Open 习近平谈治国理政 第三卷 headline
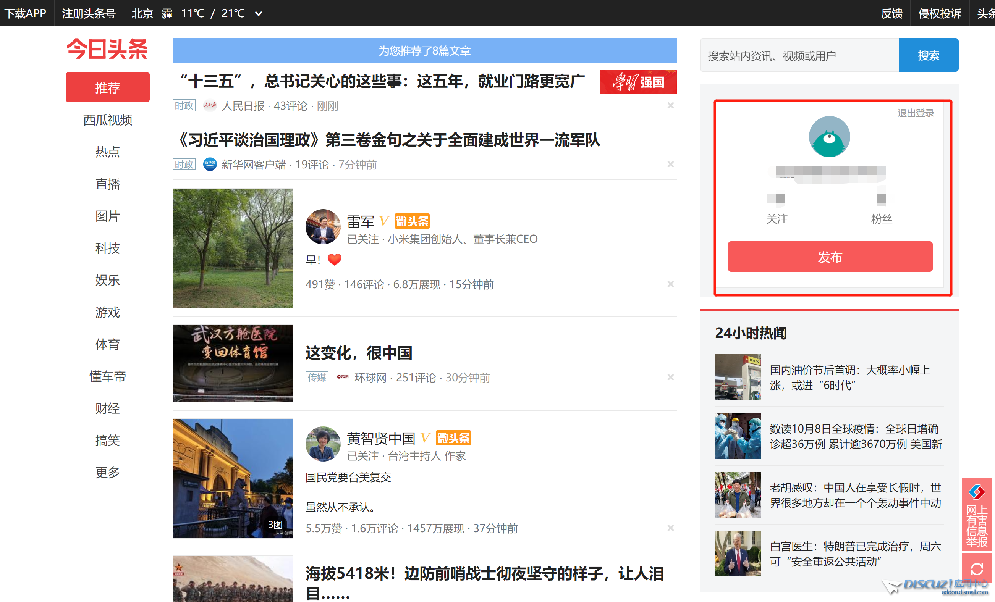Screen dimensions: 995x602 tap(388, 140)
